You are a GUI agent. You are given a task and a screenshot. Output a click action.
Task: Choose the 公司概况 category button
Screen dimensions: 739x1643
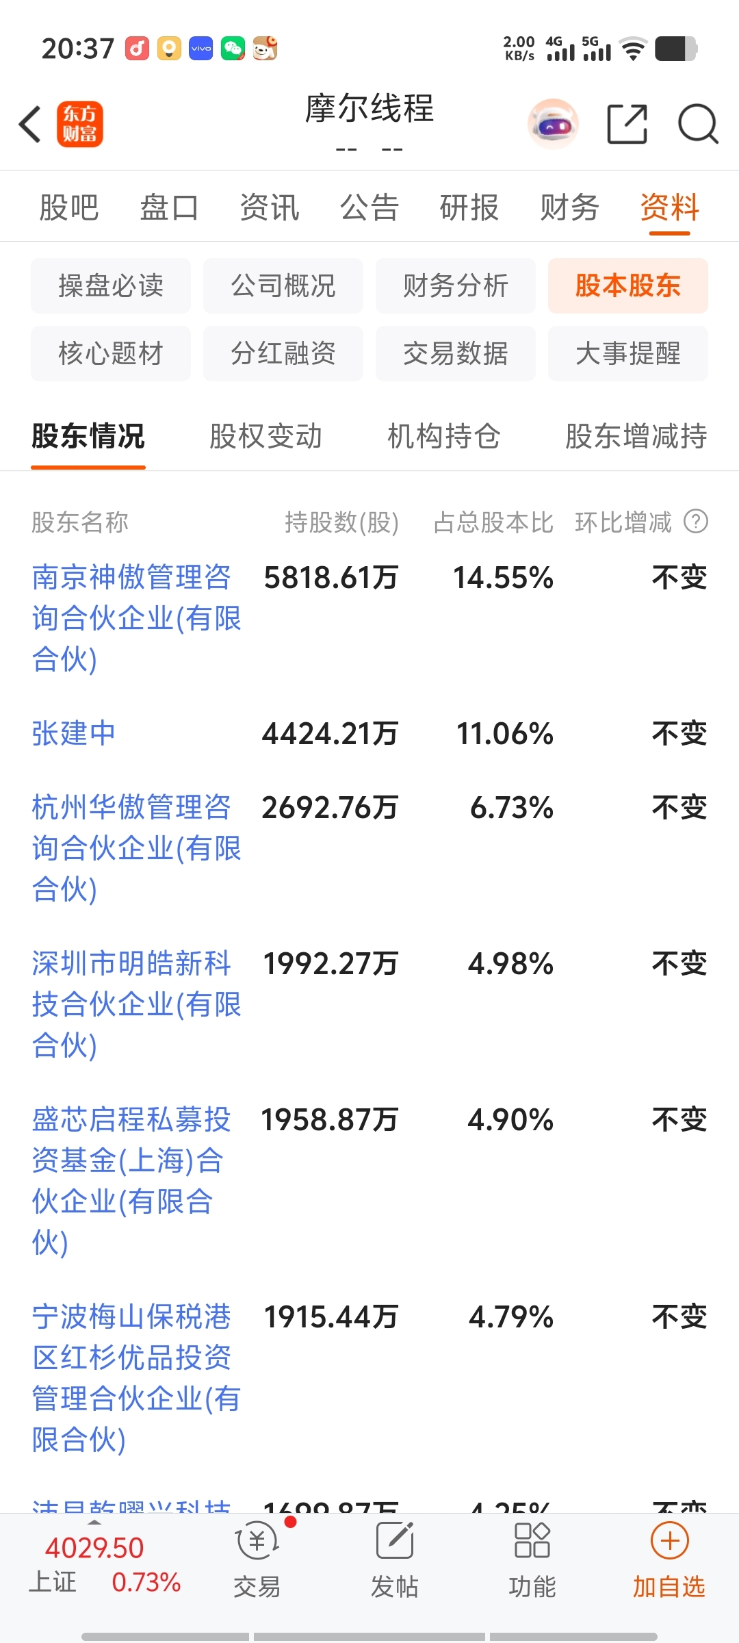click(x=283, y=285)
